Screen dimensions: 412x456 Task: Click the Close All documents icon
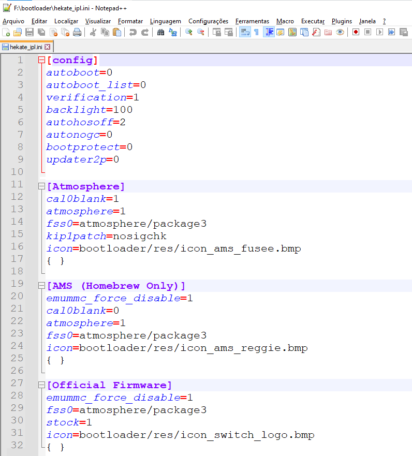65,32
